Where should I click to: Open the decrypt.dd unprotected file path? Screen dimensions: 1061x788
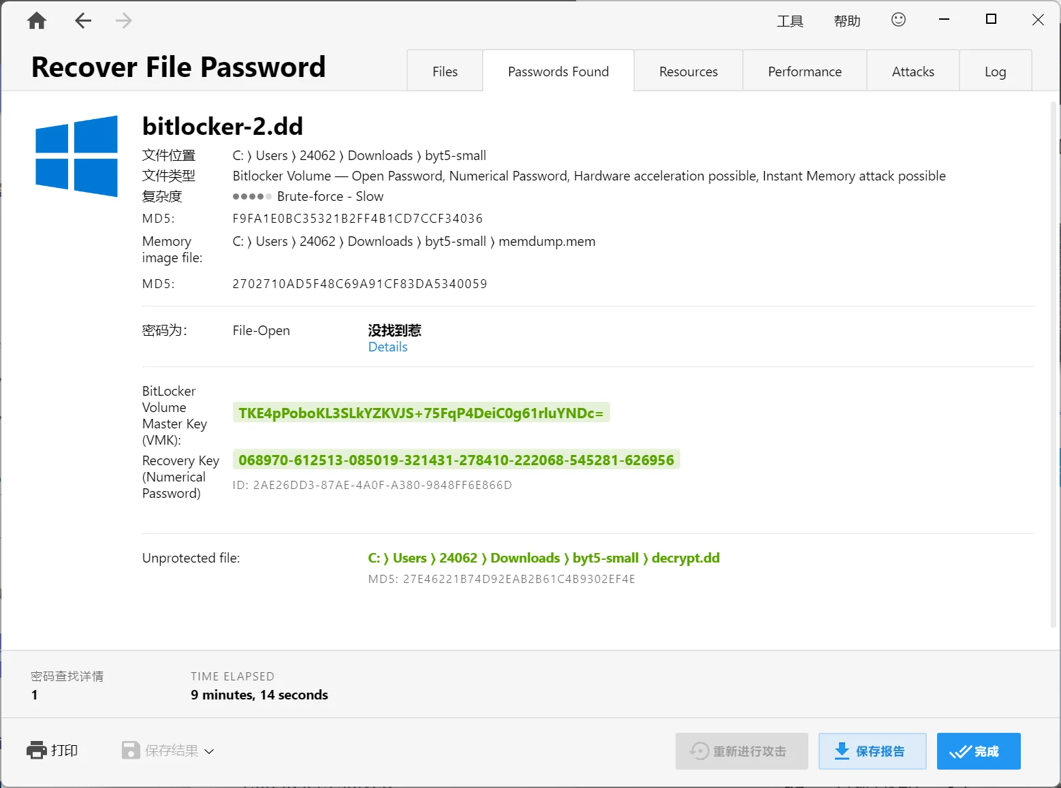click(543, 558)
